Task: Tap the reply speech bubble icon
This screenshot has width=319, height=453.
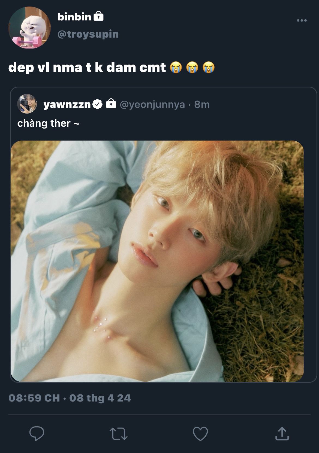Action: 37,433
